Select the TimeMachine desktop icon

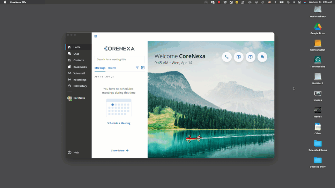pyautogui.click(x=318, y=62)
